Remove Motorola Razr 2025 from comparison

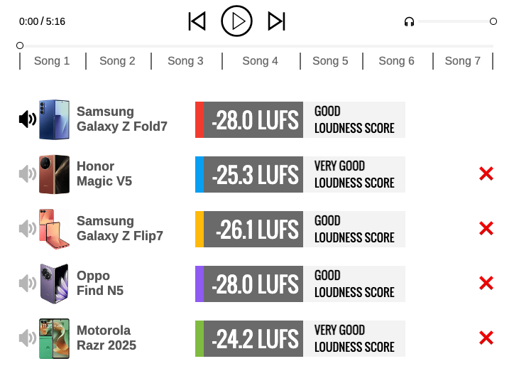pyautogui.click(x=486, y=338)
